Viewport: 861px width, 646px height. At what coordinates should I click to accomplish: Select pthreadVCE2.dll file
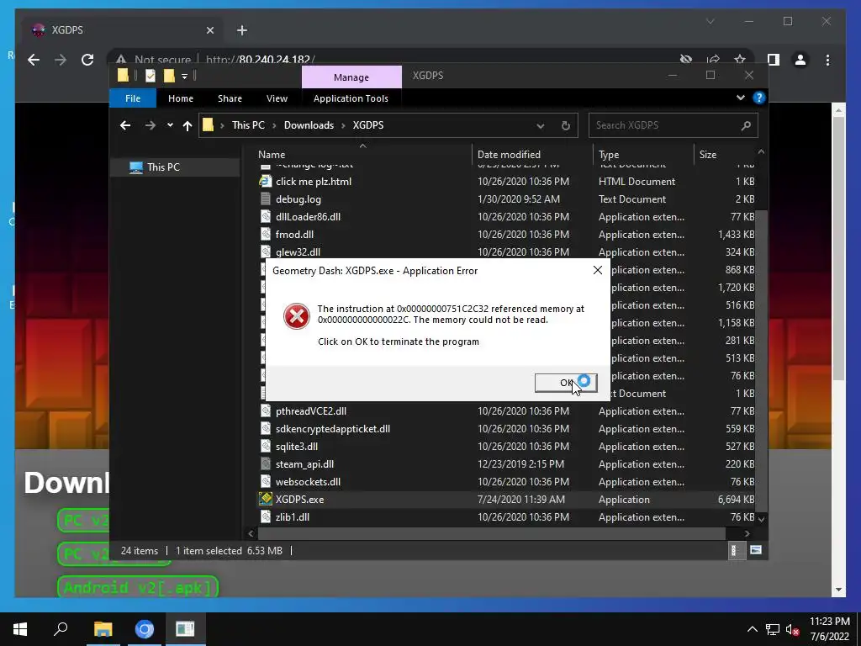pyautogui.click(x=311, y=410)
